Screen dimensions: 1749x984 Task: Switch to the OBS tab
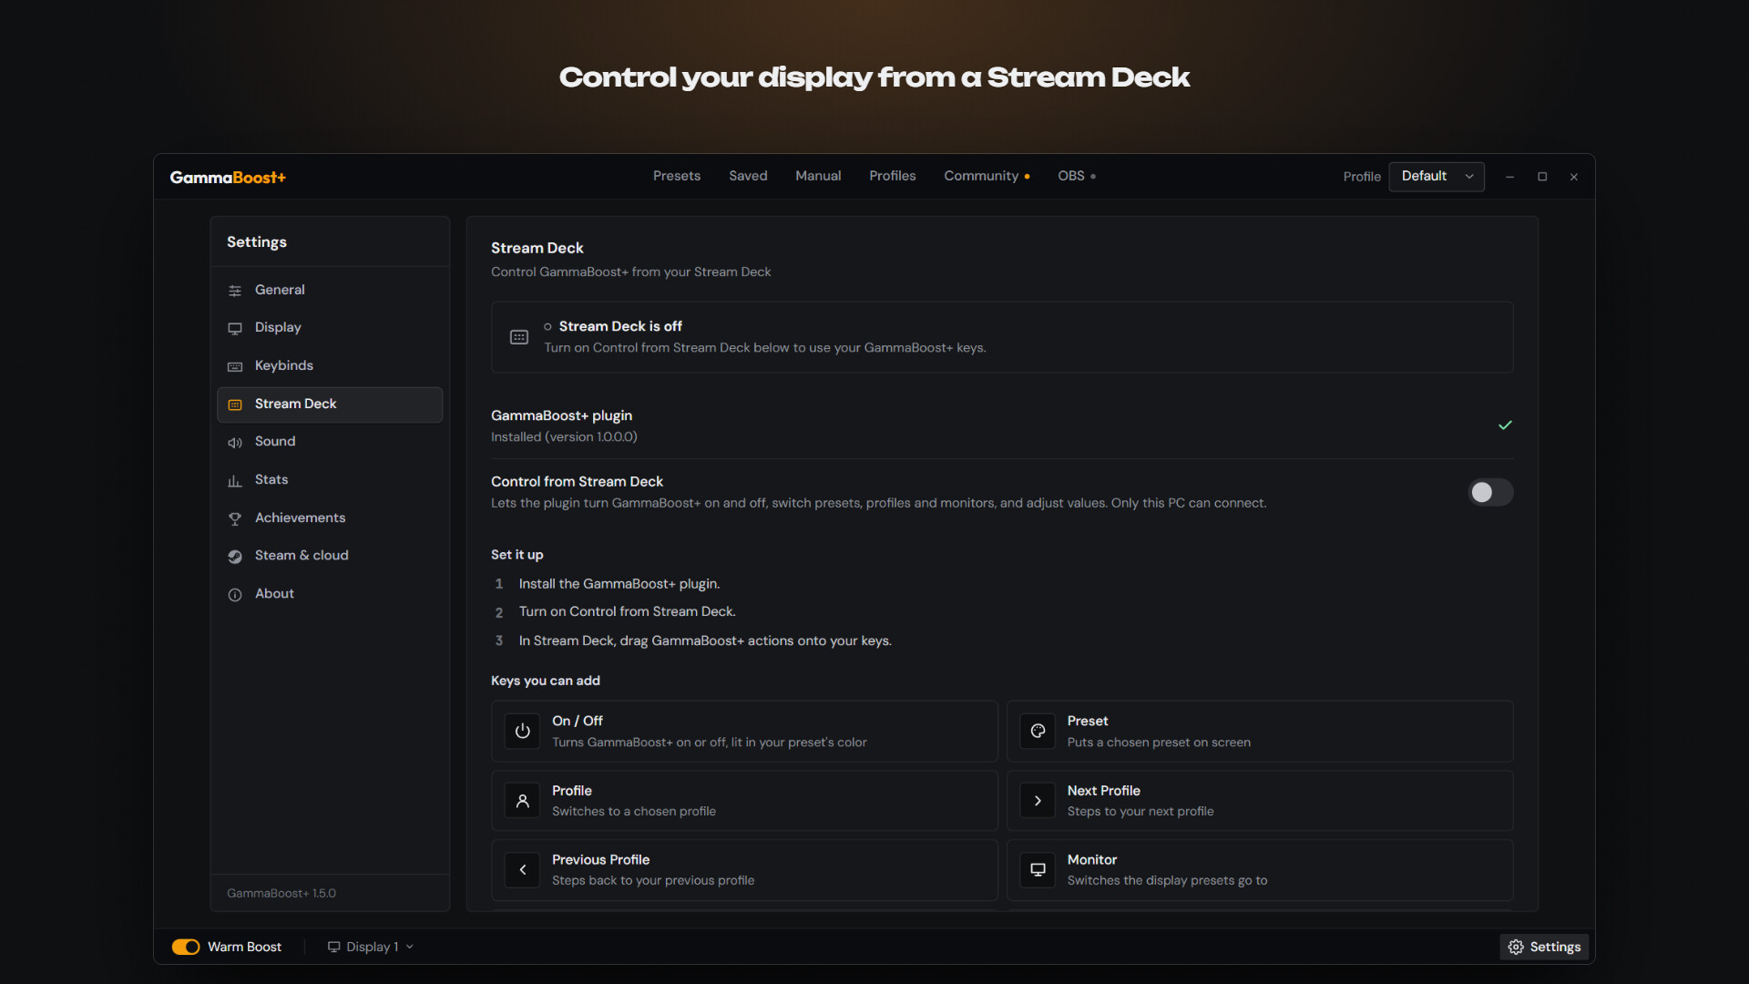pyautogui.click(x=1077, y=176)
